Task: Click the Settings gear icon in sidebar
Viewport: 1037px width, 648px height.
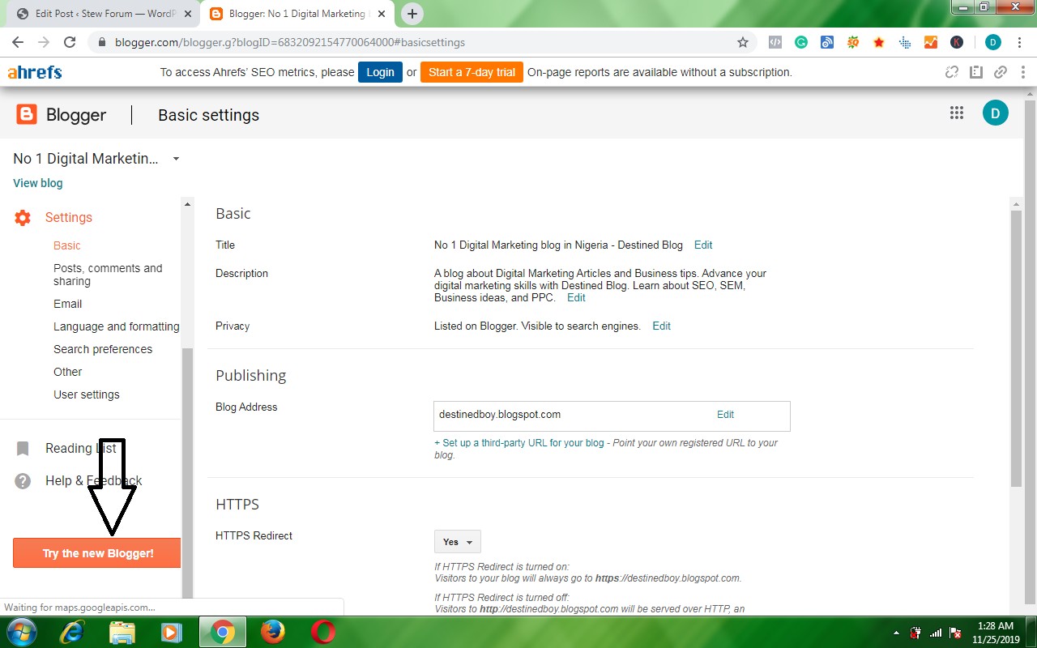Action: click(23, 217)
